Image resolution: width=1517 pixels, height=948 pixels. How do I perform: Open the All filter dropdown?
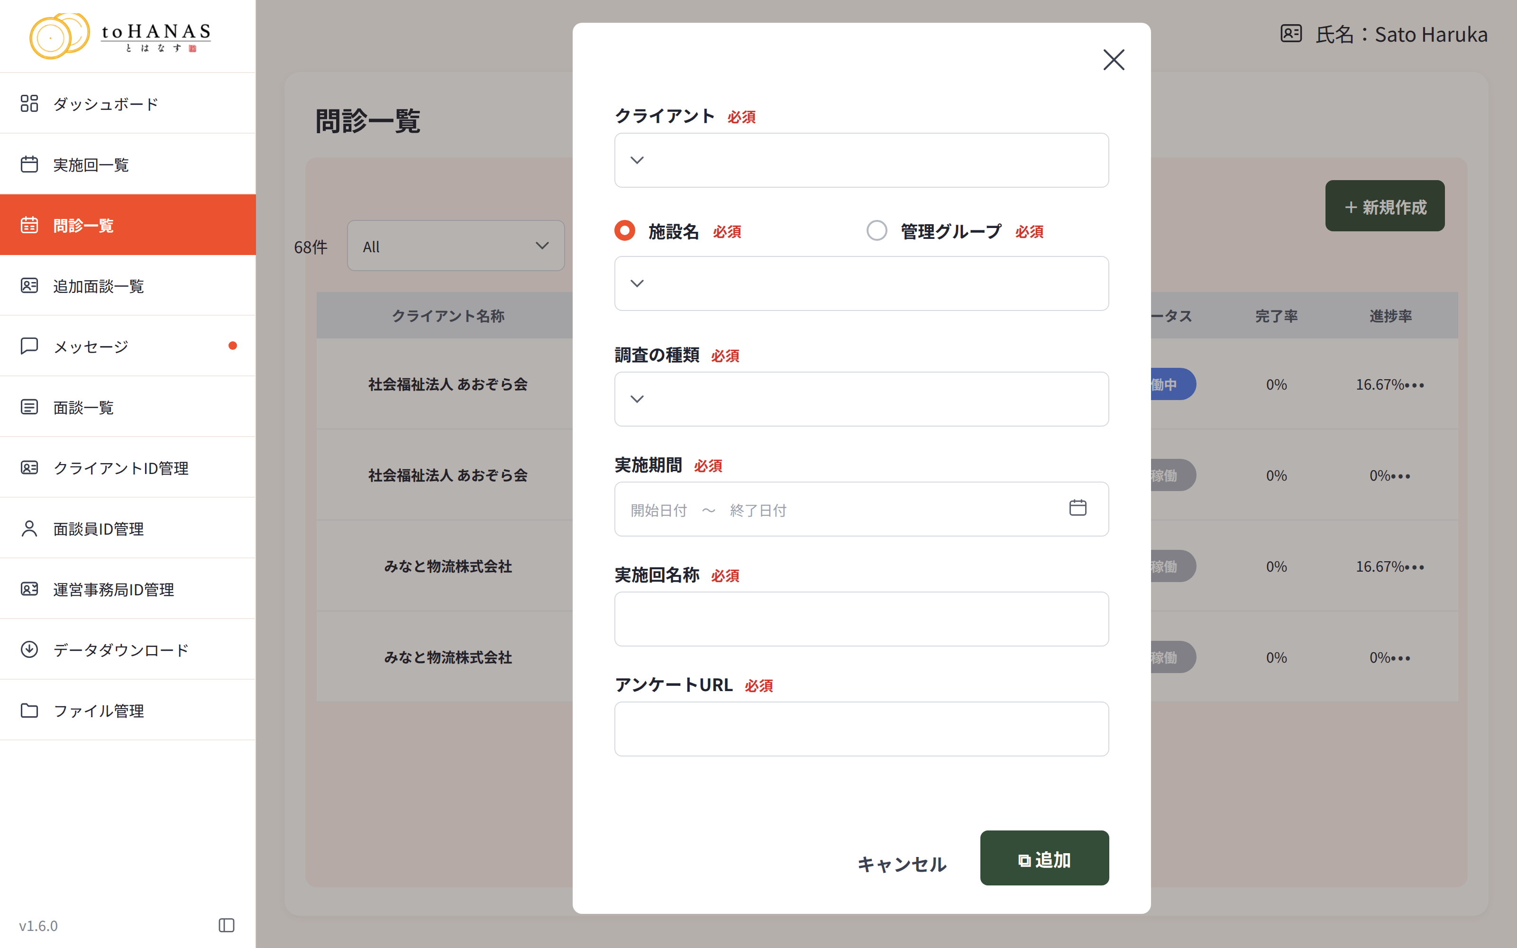(x=456, y=246)
